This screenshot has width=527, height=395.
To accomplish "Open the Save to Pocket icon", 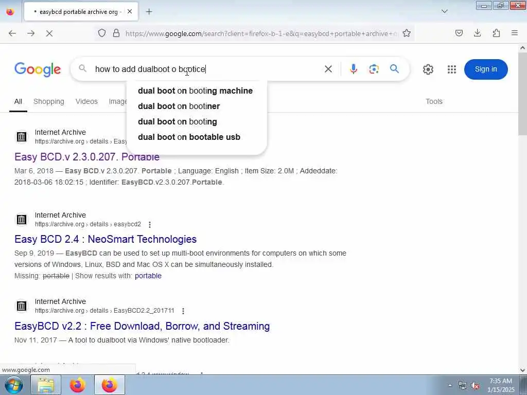I will [x=459, y=33].
